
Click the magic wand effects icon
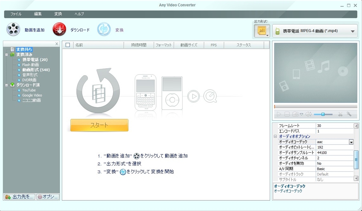pos(349,114)
